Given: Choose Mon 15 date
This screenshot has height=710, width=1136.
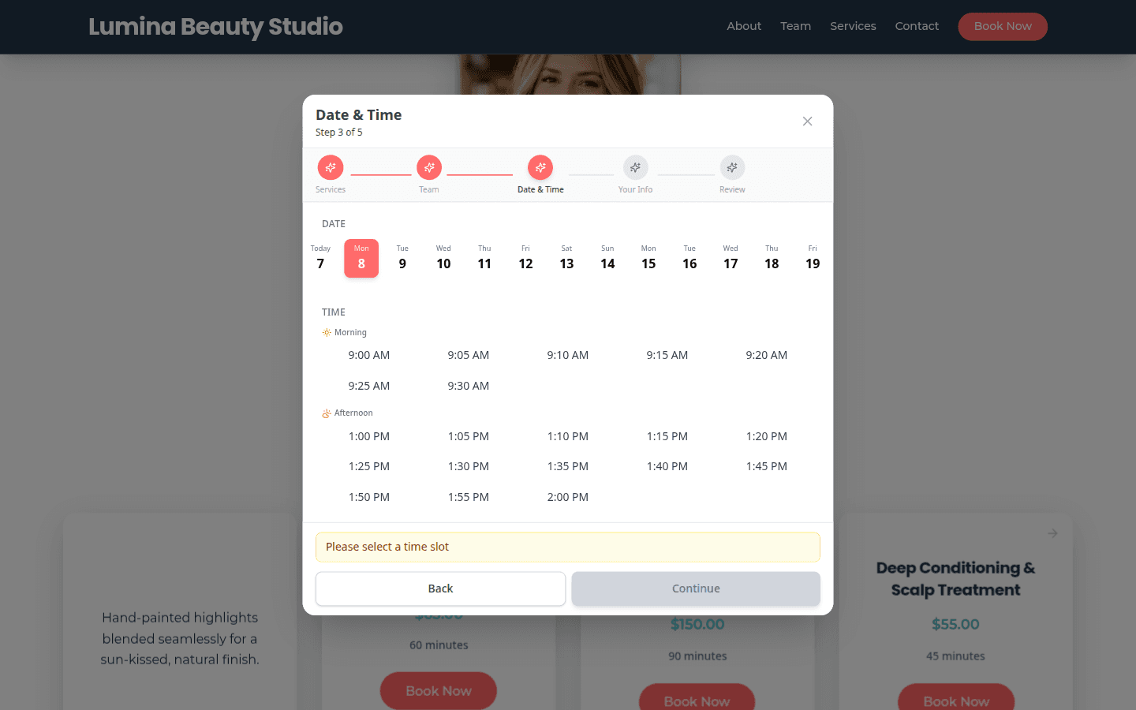Looking at the screenshot, I should pyautogui.click(x=648, y=258).
